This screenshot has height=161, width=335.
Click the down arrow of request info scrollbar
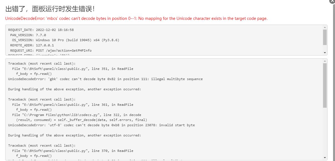(x=325, y=52)
